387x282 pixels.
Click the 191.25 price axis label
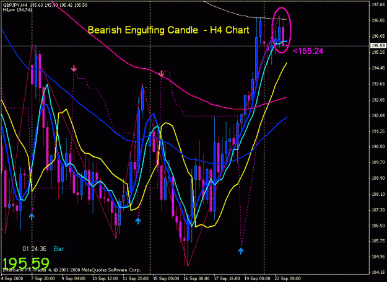pos(378,131)
